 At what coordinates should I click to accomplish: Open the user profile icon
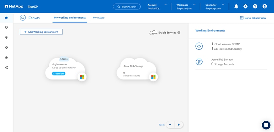pos(265,7)
